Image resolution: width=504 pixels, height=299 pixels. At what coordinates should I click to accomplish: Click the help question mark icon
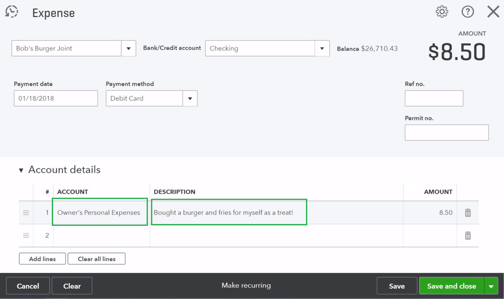coord(468,12)
